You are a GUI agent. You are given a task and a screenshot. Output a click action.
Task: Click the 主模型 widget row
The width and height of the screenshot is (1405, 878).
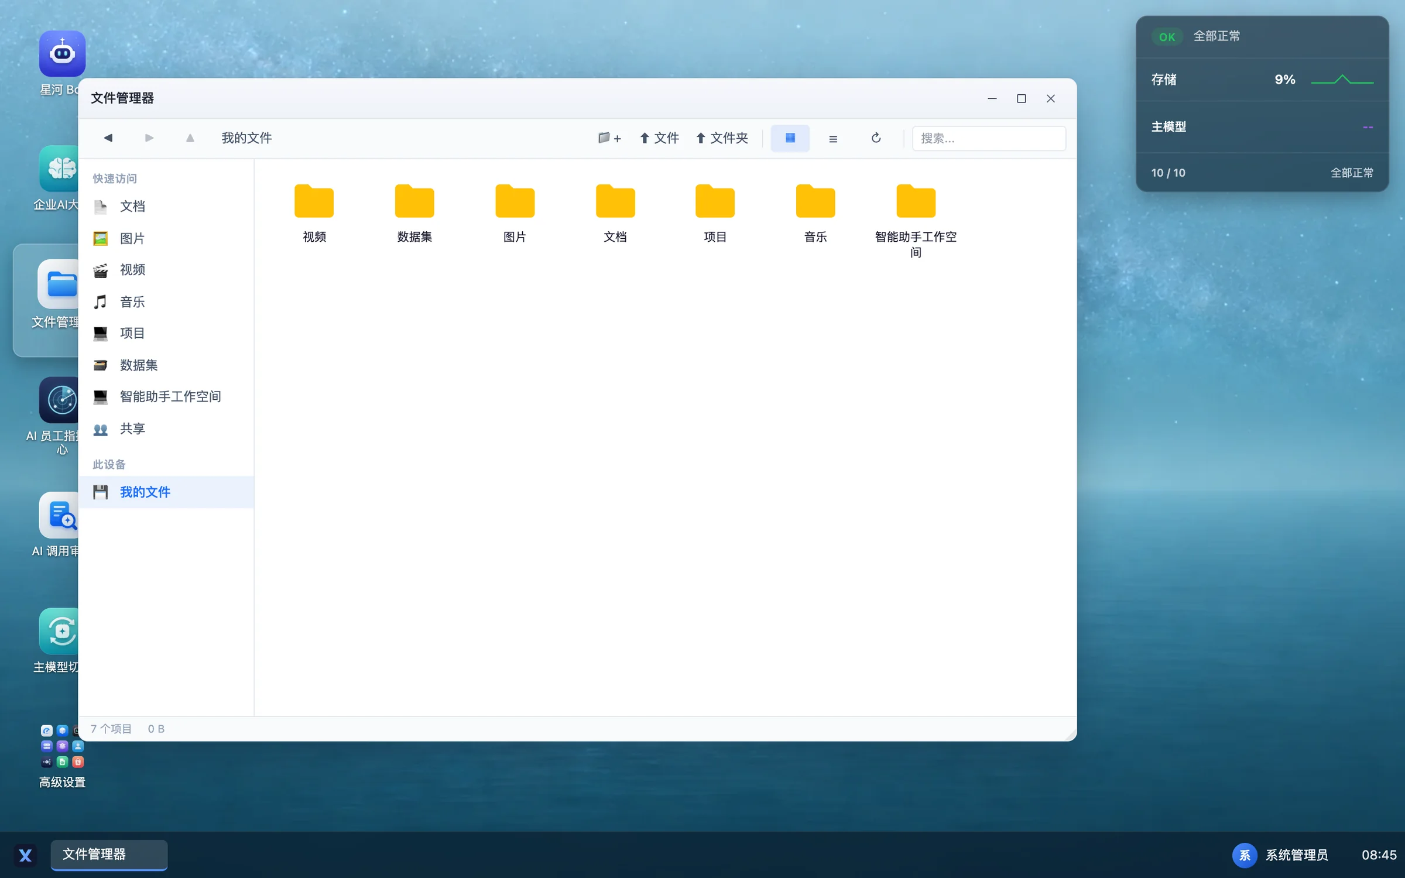1262,127
